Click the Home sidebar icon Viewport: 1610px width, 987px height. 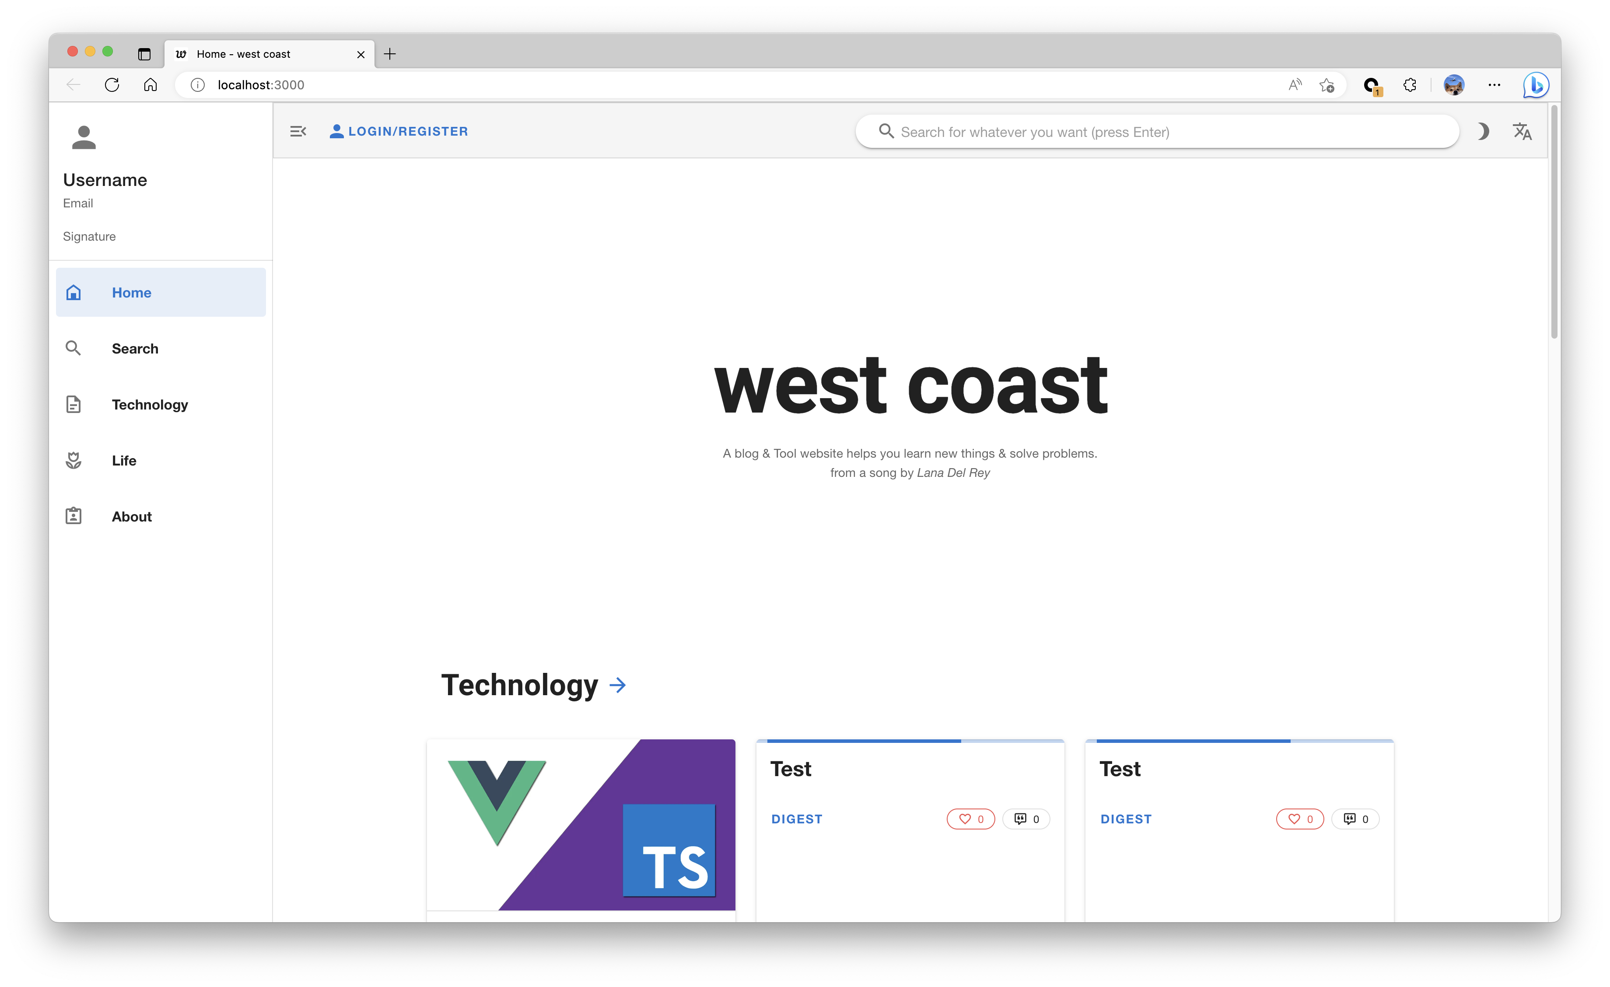(x=73, y=292)
